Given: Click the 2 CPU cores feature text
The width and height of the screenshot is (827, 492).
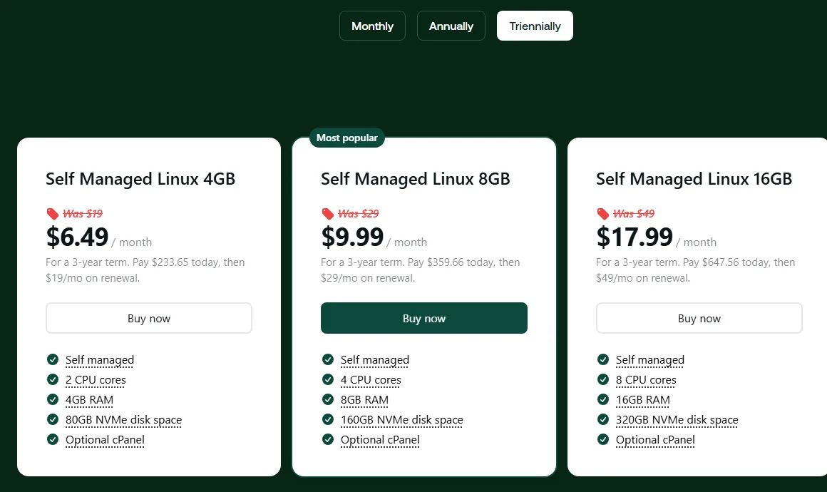Looking at the screenshot, I should pos(96,379).
